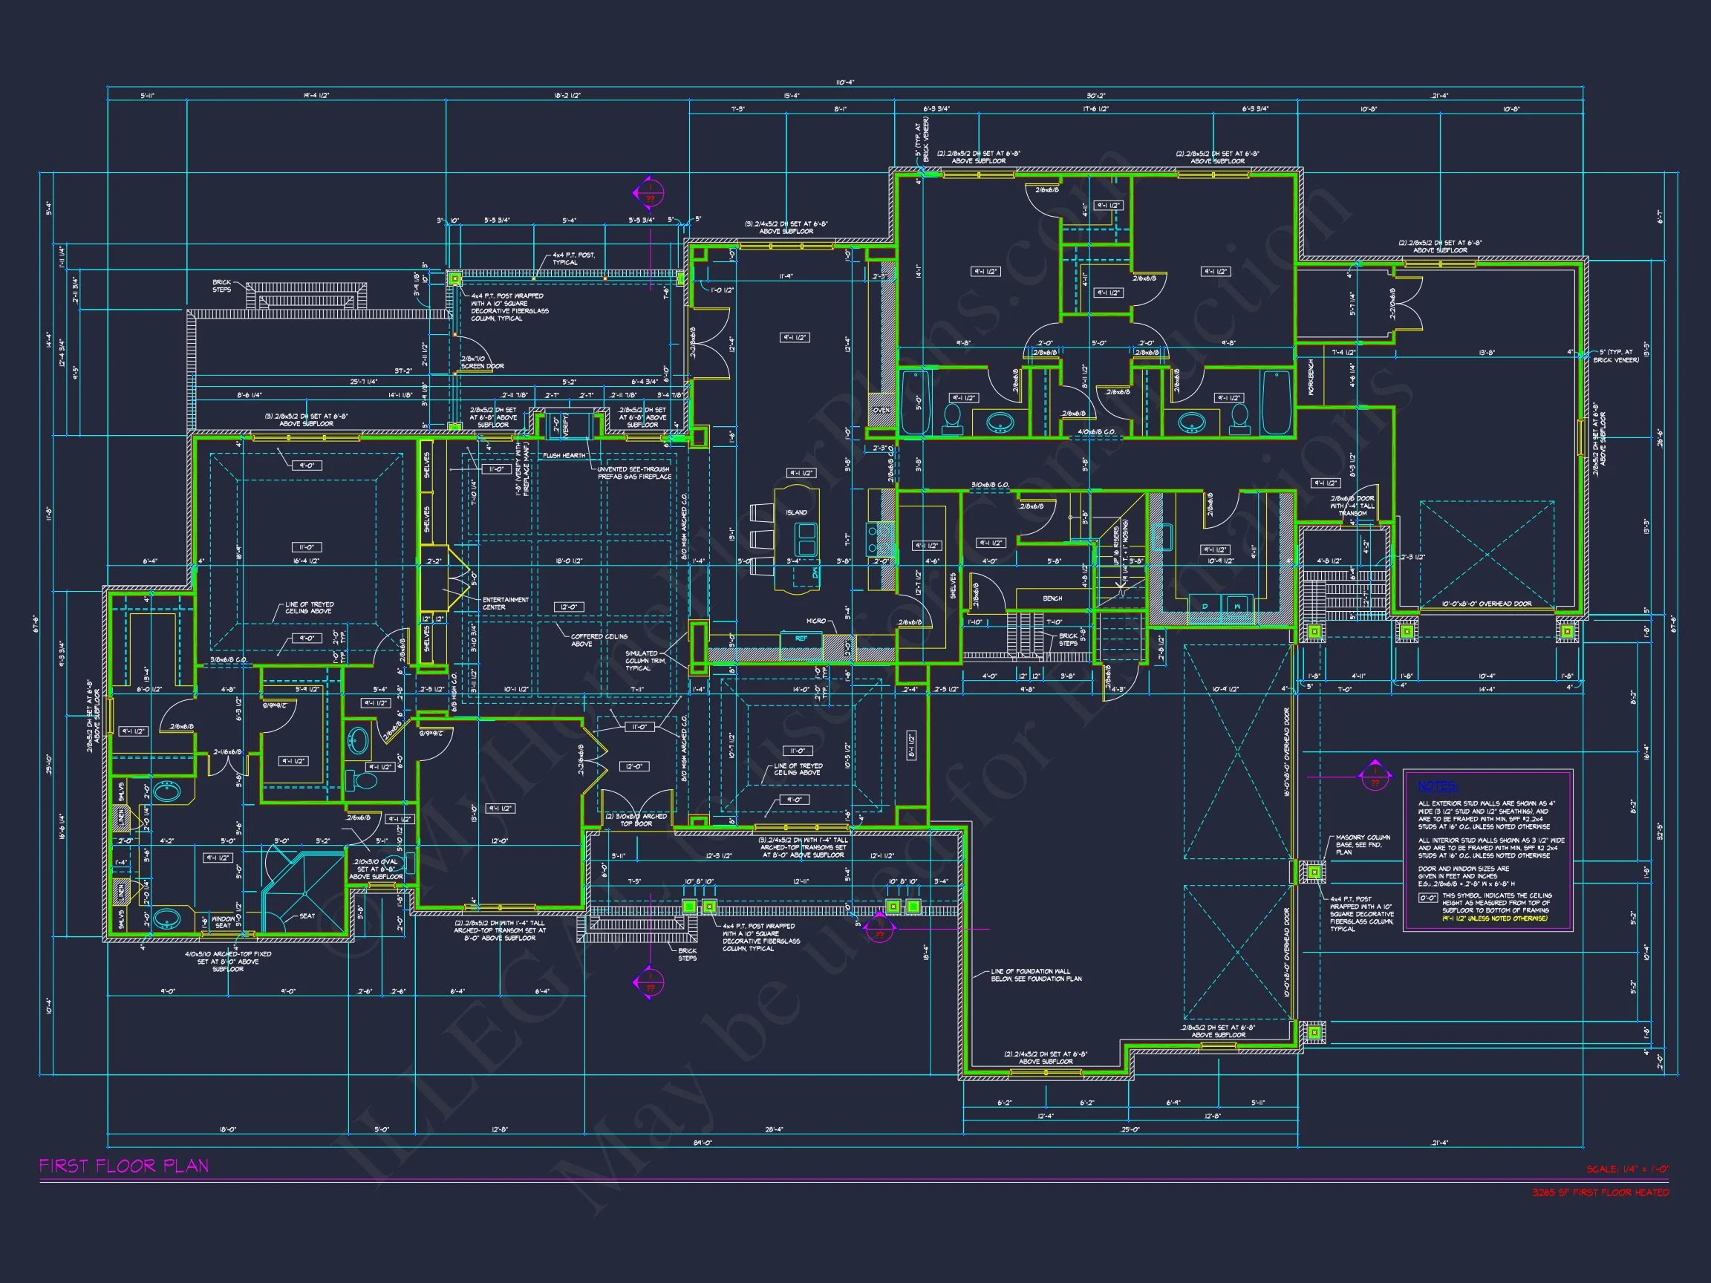Screen dimensions: 1711x1283
Task: Click the ENTERTAINMENT CENTER label
Action: coord(505,603)
